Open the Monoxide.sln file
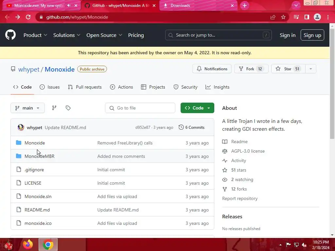This screenshot has height=251, width=335. tap(38, 196)
